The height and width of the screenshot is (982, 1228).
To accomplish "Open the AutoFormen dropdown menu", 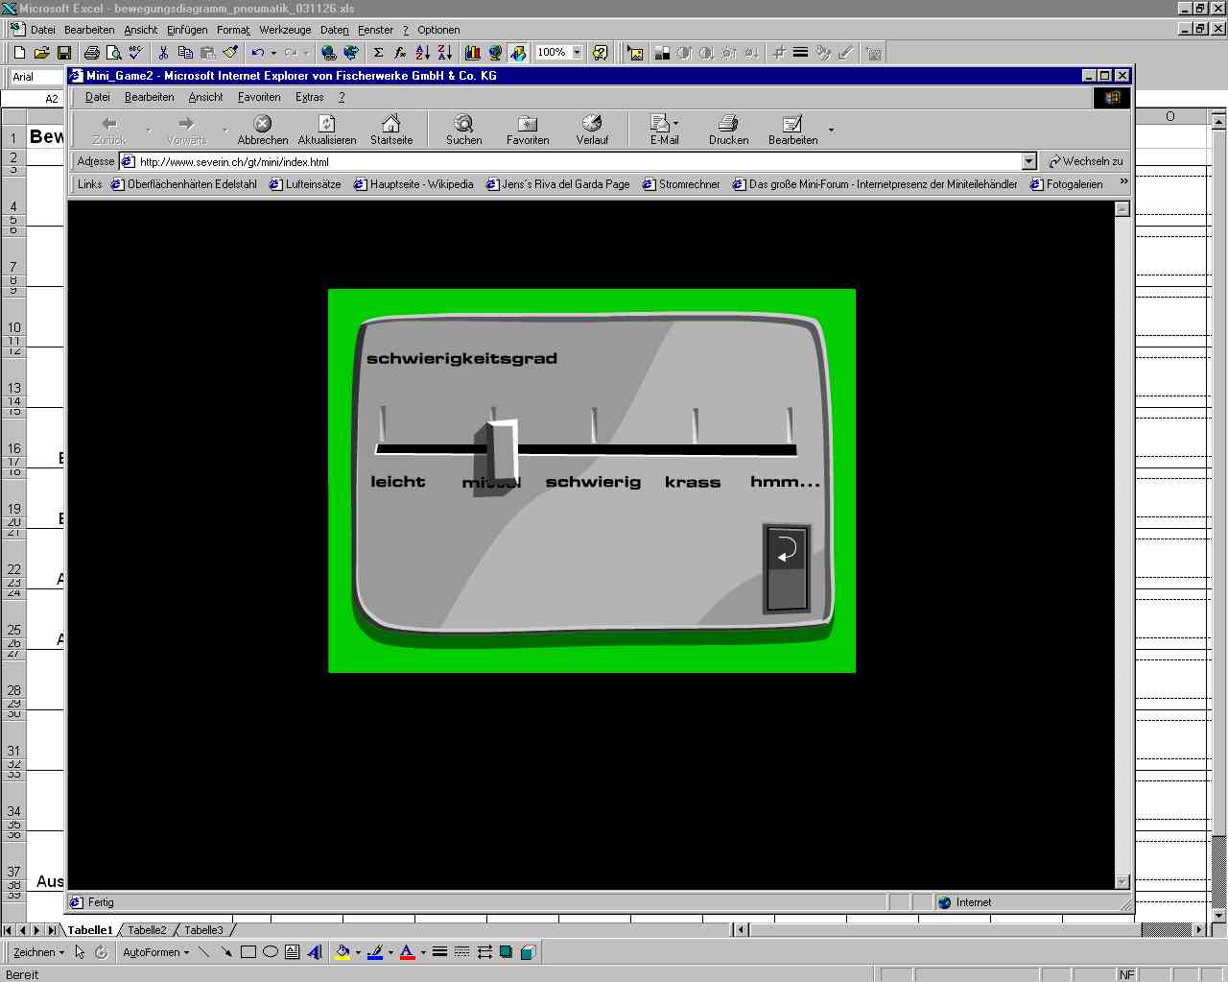I will point(155,952).
